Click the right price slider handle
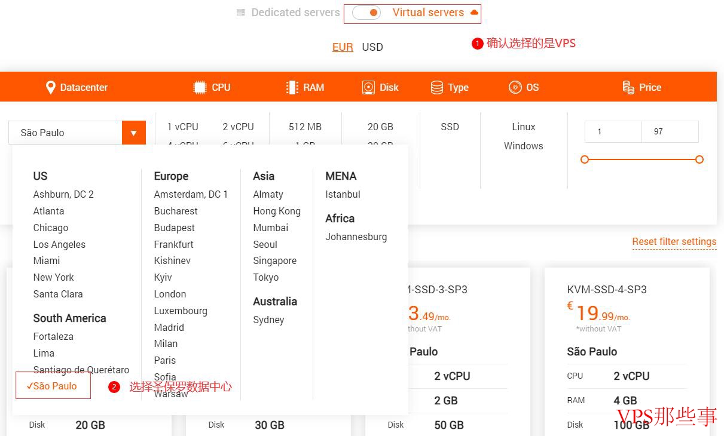This screenshot has height=436, width=724. click(699, 159)
